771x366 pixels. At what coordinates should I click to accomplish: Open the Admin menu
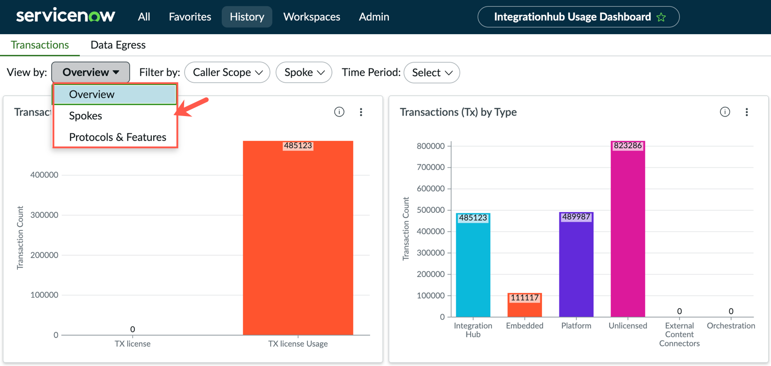(x=374, y=17)
